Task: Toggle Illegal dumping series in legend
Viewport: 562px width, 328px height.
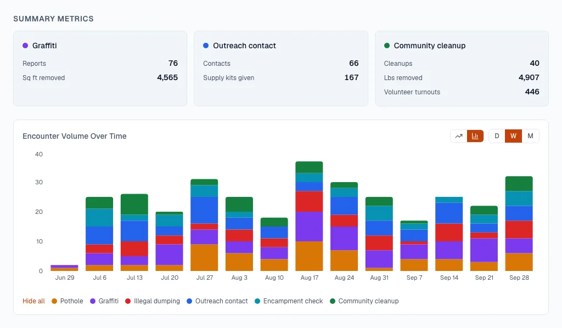Action: coord(153,301)
